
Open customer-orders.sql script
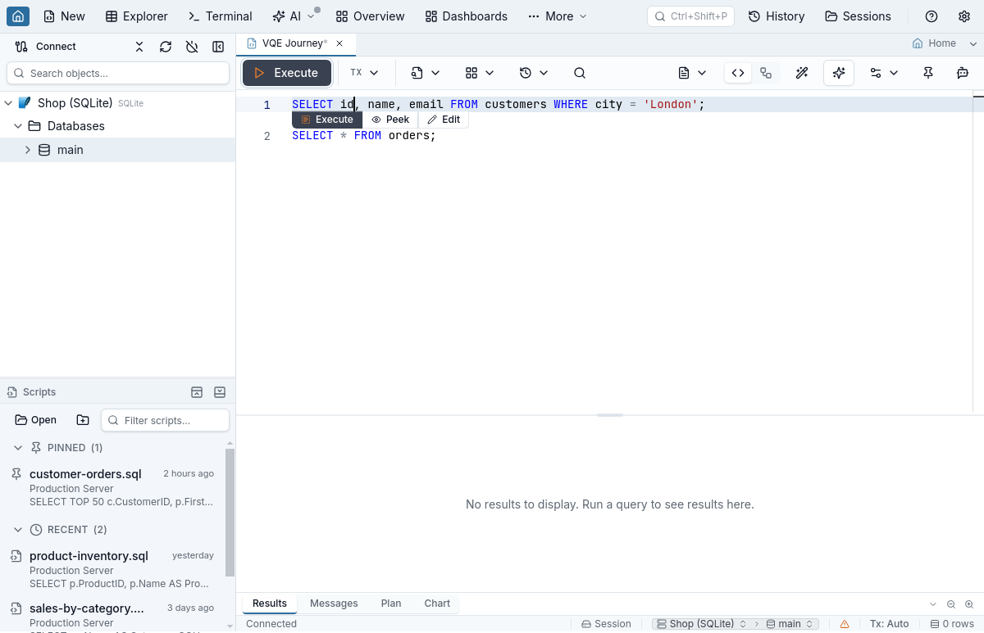pos(114,487)
